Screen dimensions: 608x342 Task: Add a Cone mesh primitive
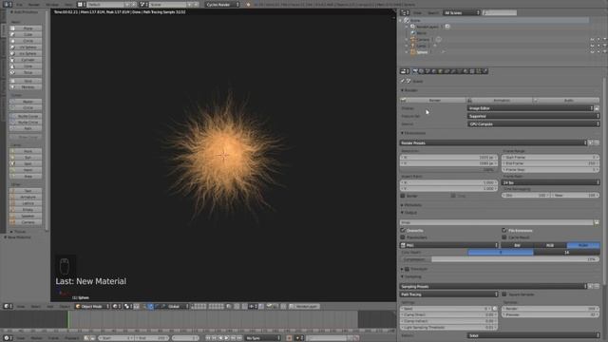(x=26, y=66)
